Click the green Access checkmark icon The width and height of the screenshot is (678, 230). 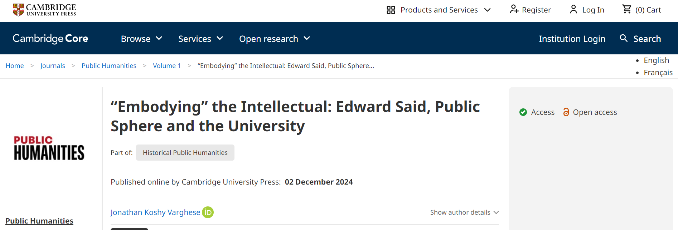(x=523, y=112)
